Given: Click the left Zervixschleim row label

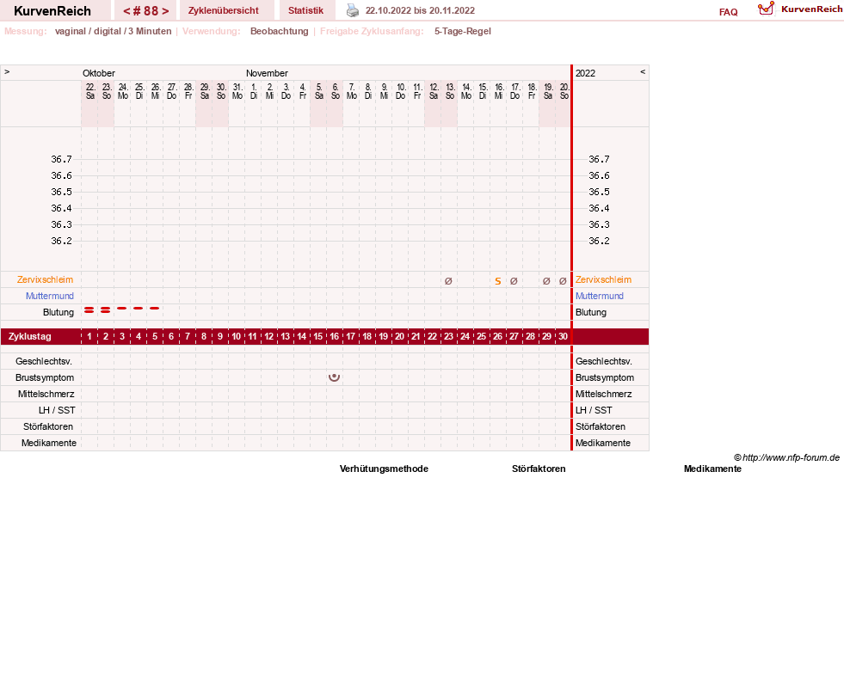Looking at the screenshot, I should click(x=46, y=279).
